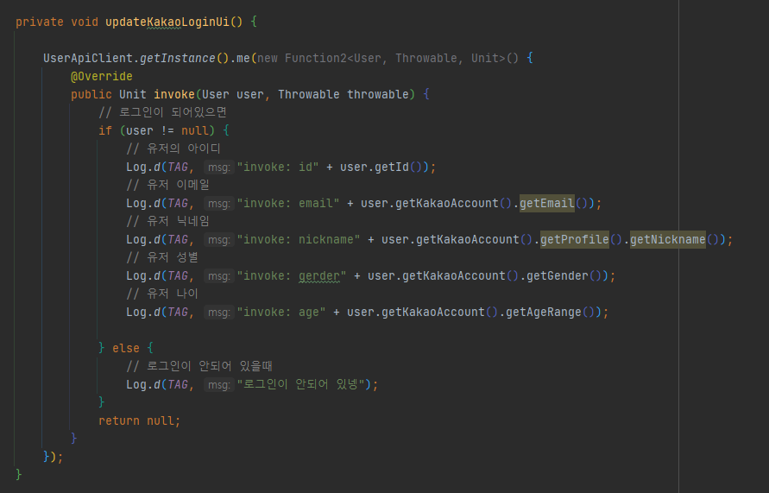Click the msg: hint on the email log line

[218, 204]
